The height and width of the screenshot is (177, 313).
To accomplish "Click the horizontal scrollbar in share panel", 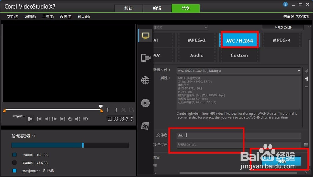I will 238,173.
